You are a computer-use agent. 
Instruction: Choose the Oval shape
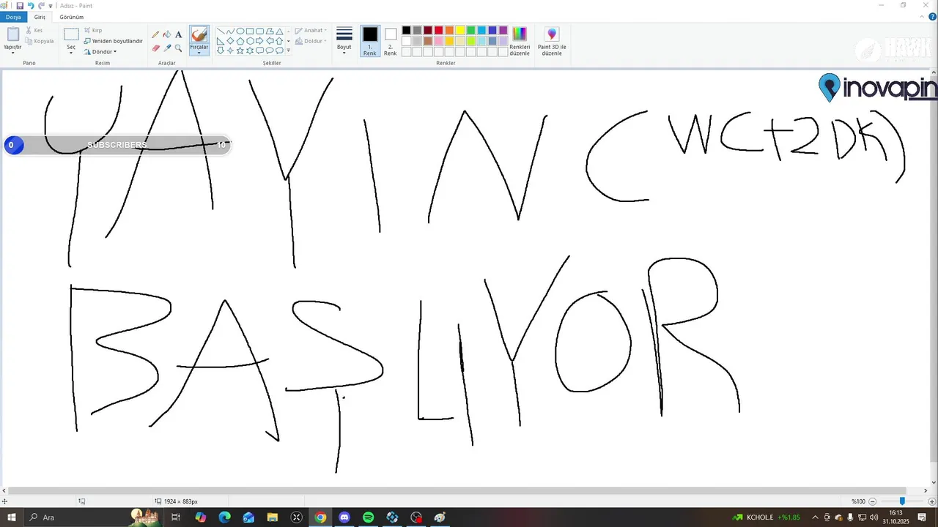(240, 31)
